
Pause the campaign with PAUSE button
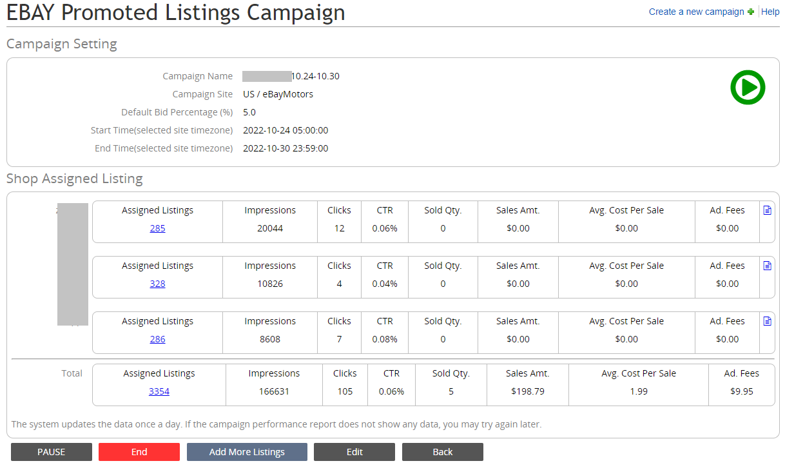coord(52,452)
